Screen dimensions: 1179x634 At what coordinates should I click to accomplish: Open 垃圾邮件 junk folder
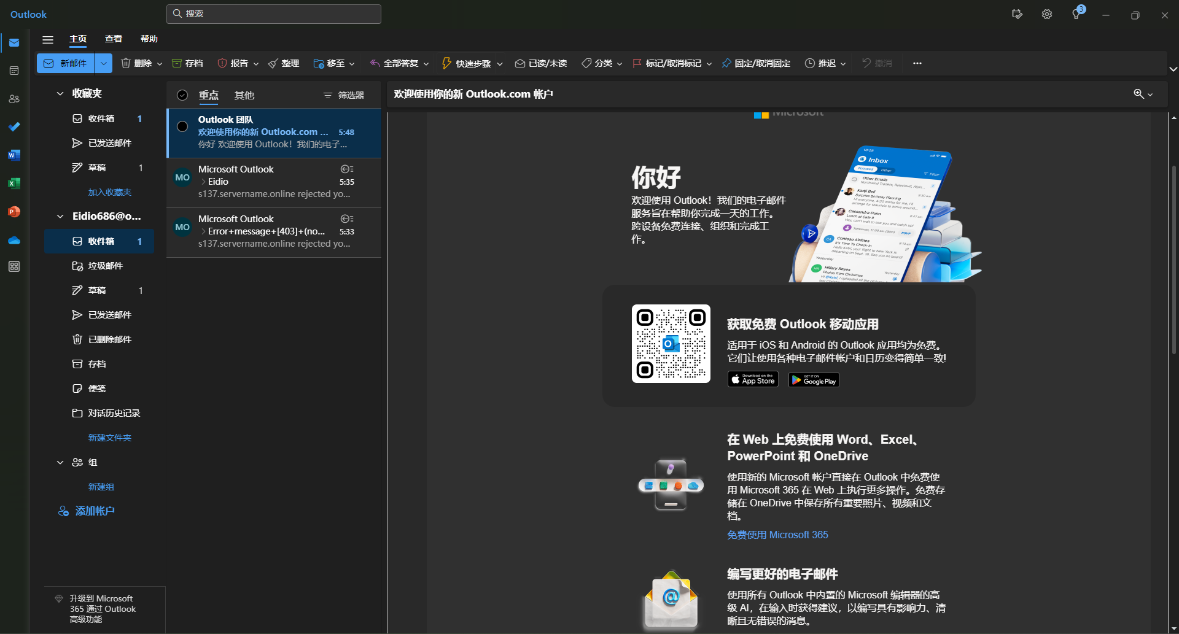coord(99,266)
